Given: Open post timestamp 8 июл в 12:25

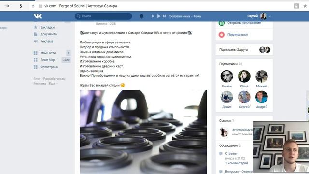Looking at the screenshot, I should click(x=106, y=24).
